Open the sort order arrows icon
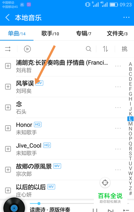 105,49
